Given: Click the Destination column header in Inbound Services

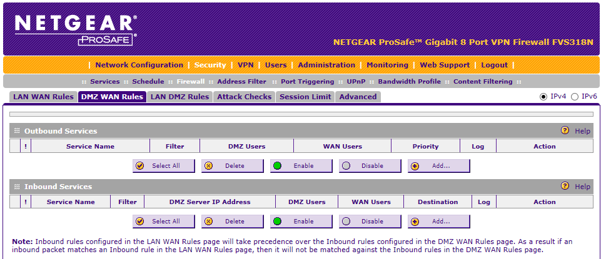Looking at the screenshot, I should point(438,202).
